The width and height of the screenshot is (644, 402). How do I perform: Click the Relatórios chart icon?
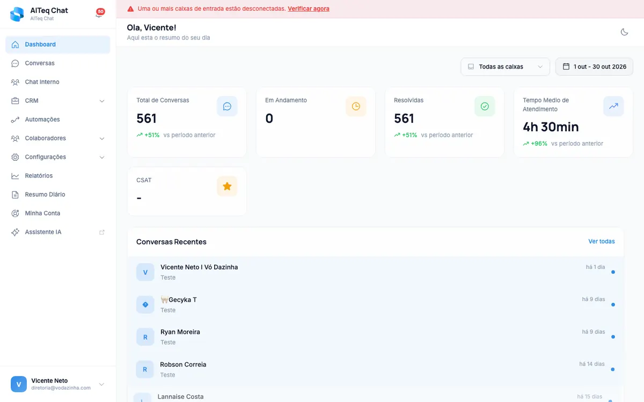point(15,176)
